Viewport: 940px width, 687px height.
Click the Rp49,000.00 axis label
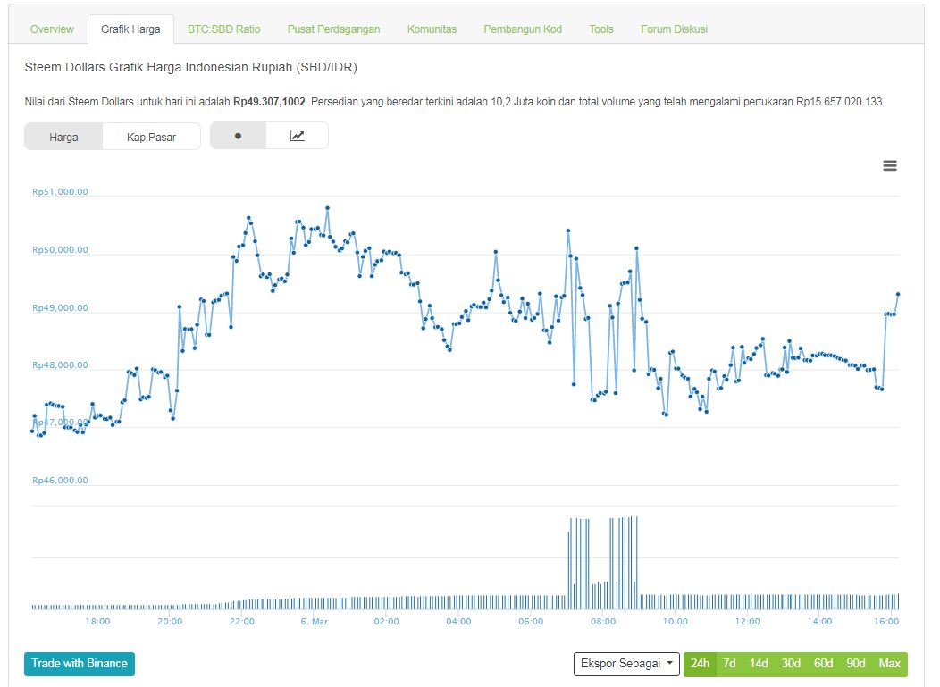60,308
